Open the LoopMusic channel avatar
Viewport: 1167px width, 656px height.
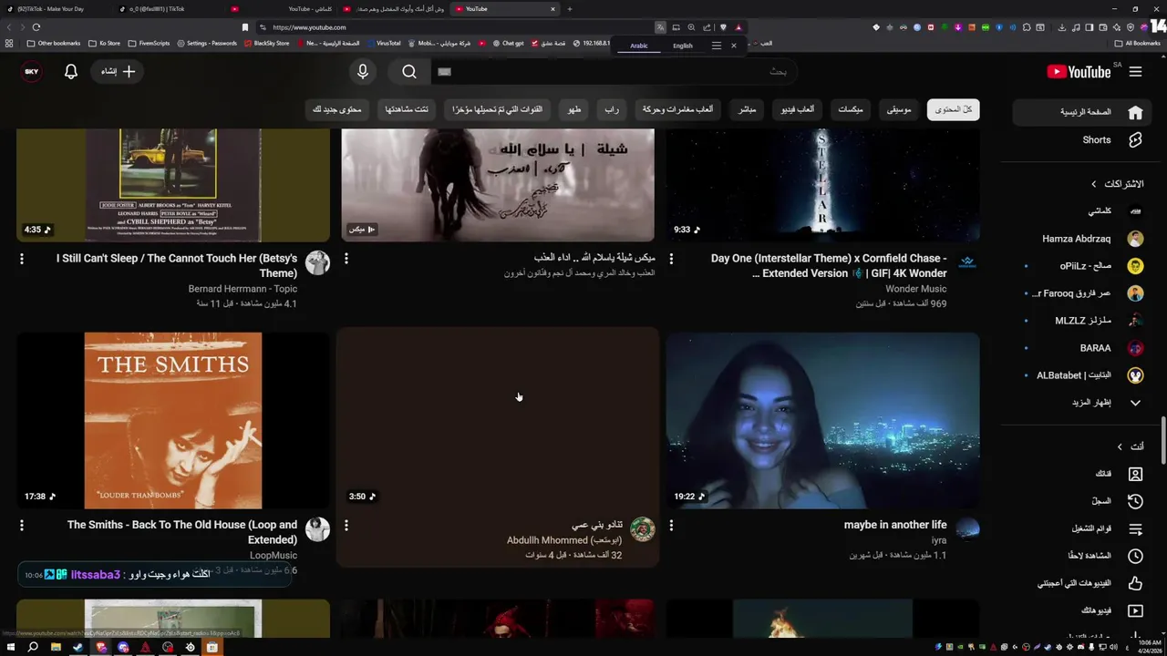[317, 529]
